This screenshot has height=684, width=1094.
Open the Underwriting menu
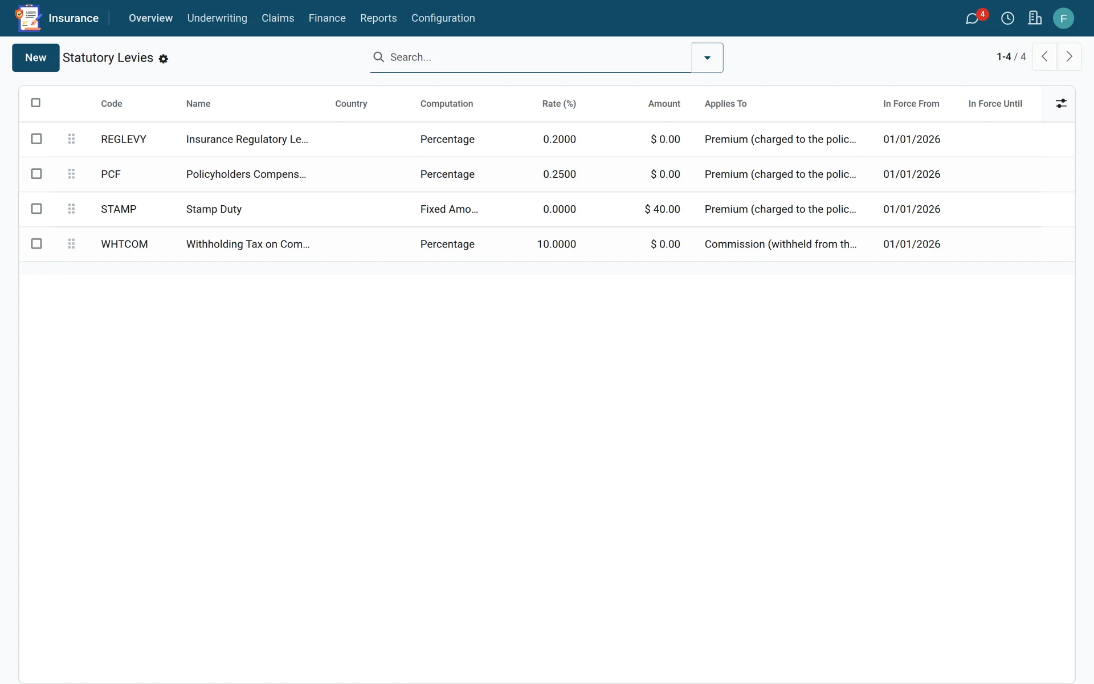pos(217,18)
